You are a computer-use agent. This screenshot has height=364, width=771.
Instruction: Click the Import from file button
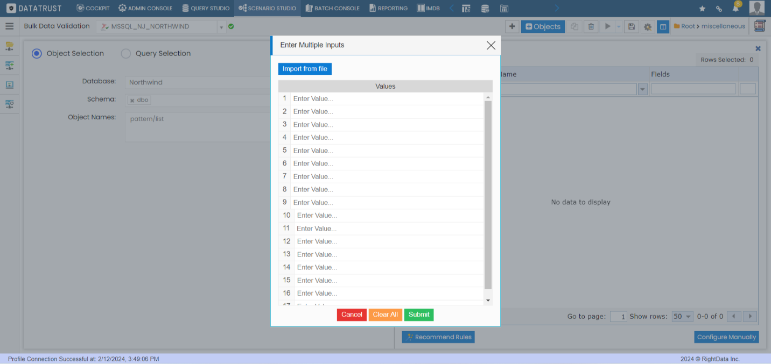[x=305, y=69]
